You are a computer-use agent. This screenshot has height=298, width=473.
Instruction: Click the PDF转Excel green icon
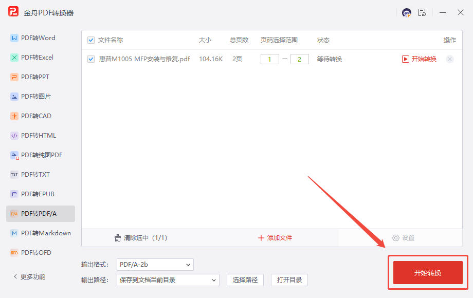[x=14, y=58]
